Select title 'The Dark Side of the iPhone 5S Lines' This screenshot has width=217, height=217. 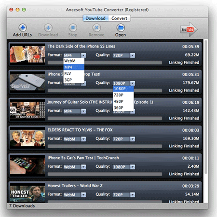[81, 46]
